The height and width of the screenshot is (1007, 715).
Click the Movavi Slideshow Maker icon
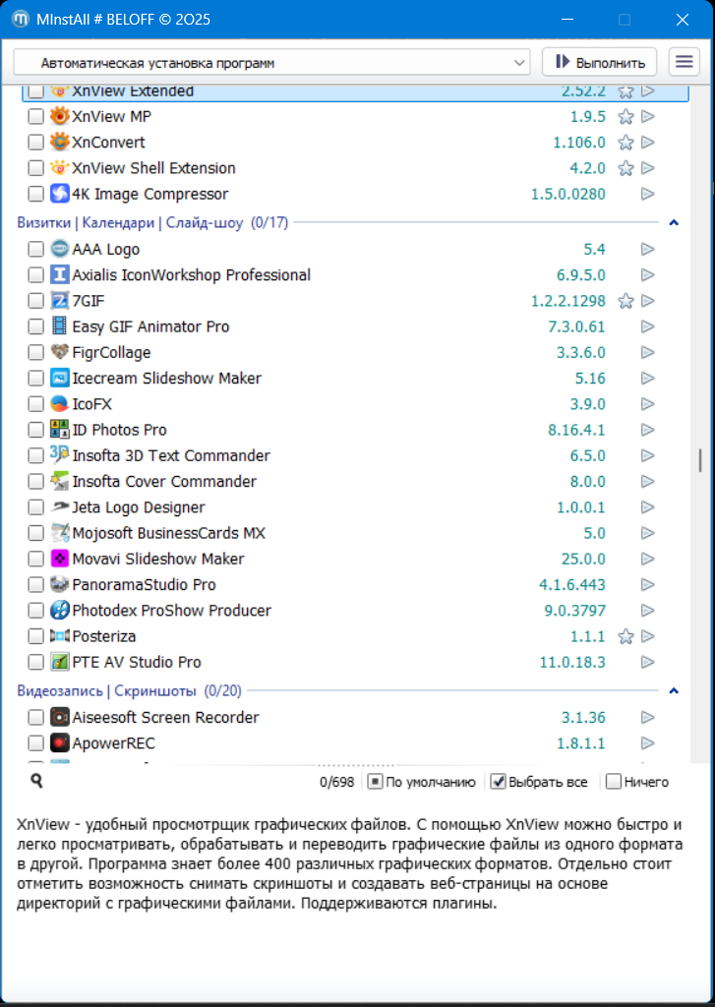pyautogui.click(x=60, y=559)
